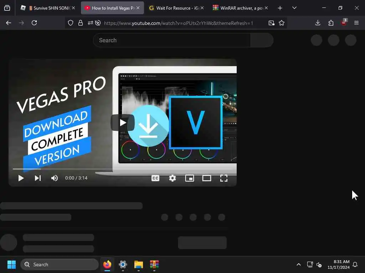The width and height of the screenshot is (365, 273).
Task: Click the YouTube search field
Action: coord(172,40)
